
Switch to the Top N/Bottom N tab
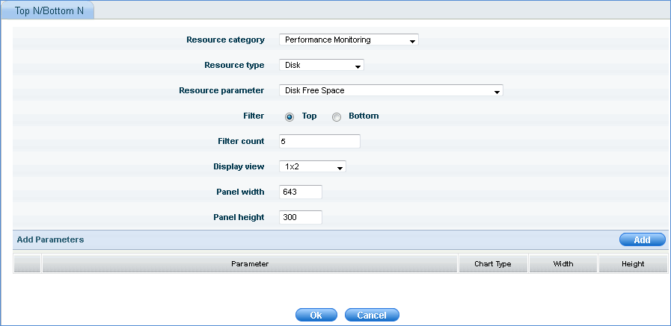(x=49, y=11)
